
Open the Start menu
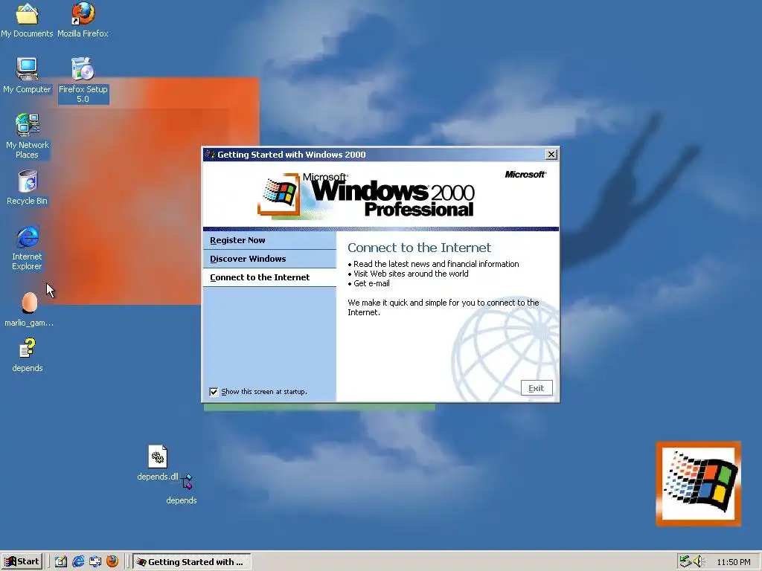coord(22,562)
